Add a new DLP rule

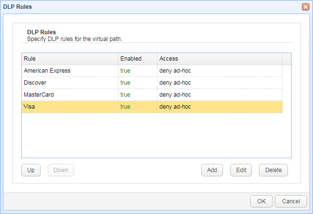[x=212, y=170]
